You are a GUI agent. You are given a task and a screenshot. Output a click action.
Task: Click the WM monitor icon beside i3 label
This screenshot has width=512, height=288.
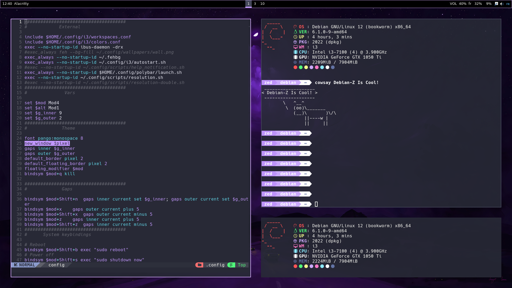[295, 47]
